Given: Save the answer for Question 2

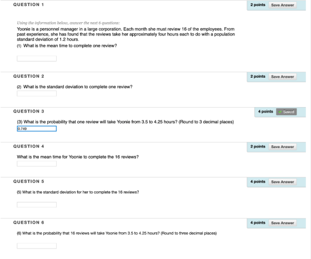Looking at the screenshot, I should tap(283, 77).
